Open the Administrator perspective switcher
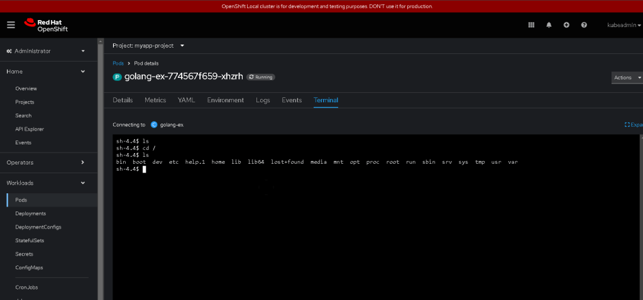This screenshot has height=300, width=643. coord(46,51)
